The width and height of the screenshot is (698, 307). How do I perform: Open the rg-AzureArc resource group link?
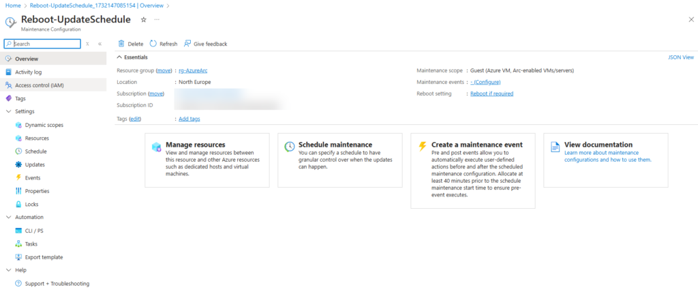pyautogui.click(x=193, y=70)
